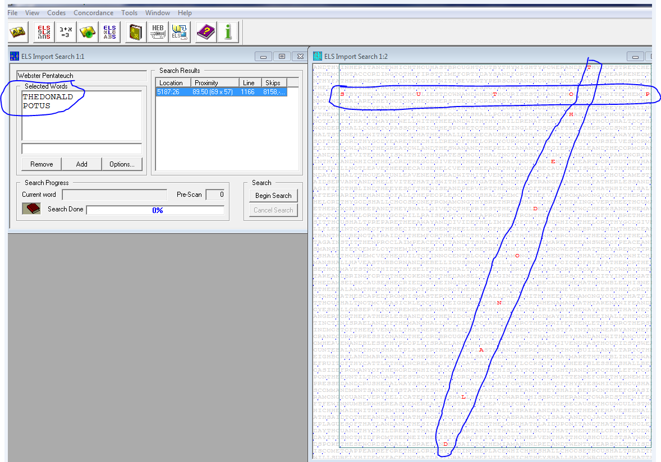Open the purple help book icon
Screen dimensions: 661x462
[x=206, y=32]
